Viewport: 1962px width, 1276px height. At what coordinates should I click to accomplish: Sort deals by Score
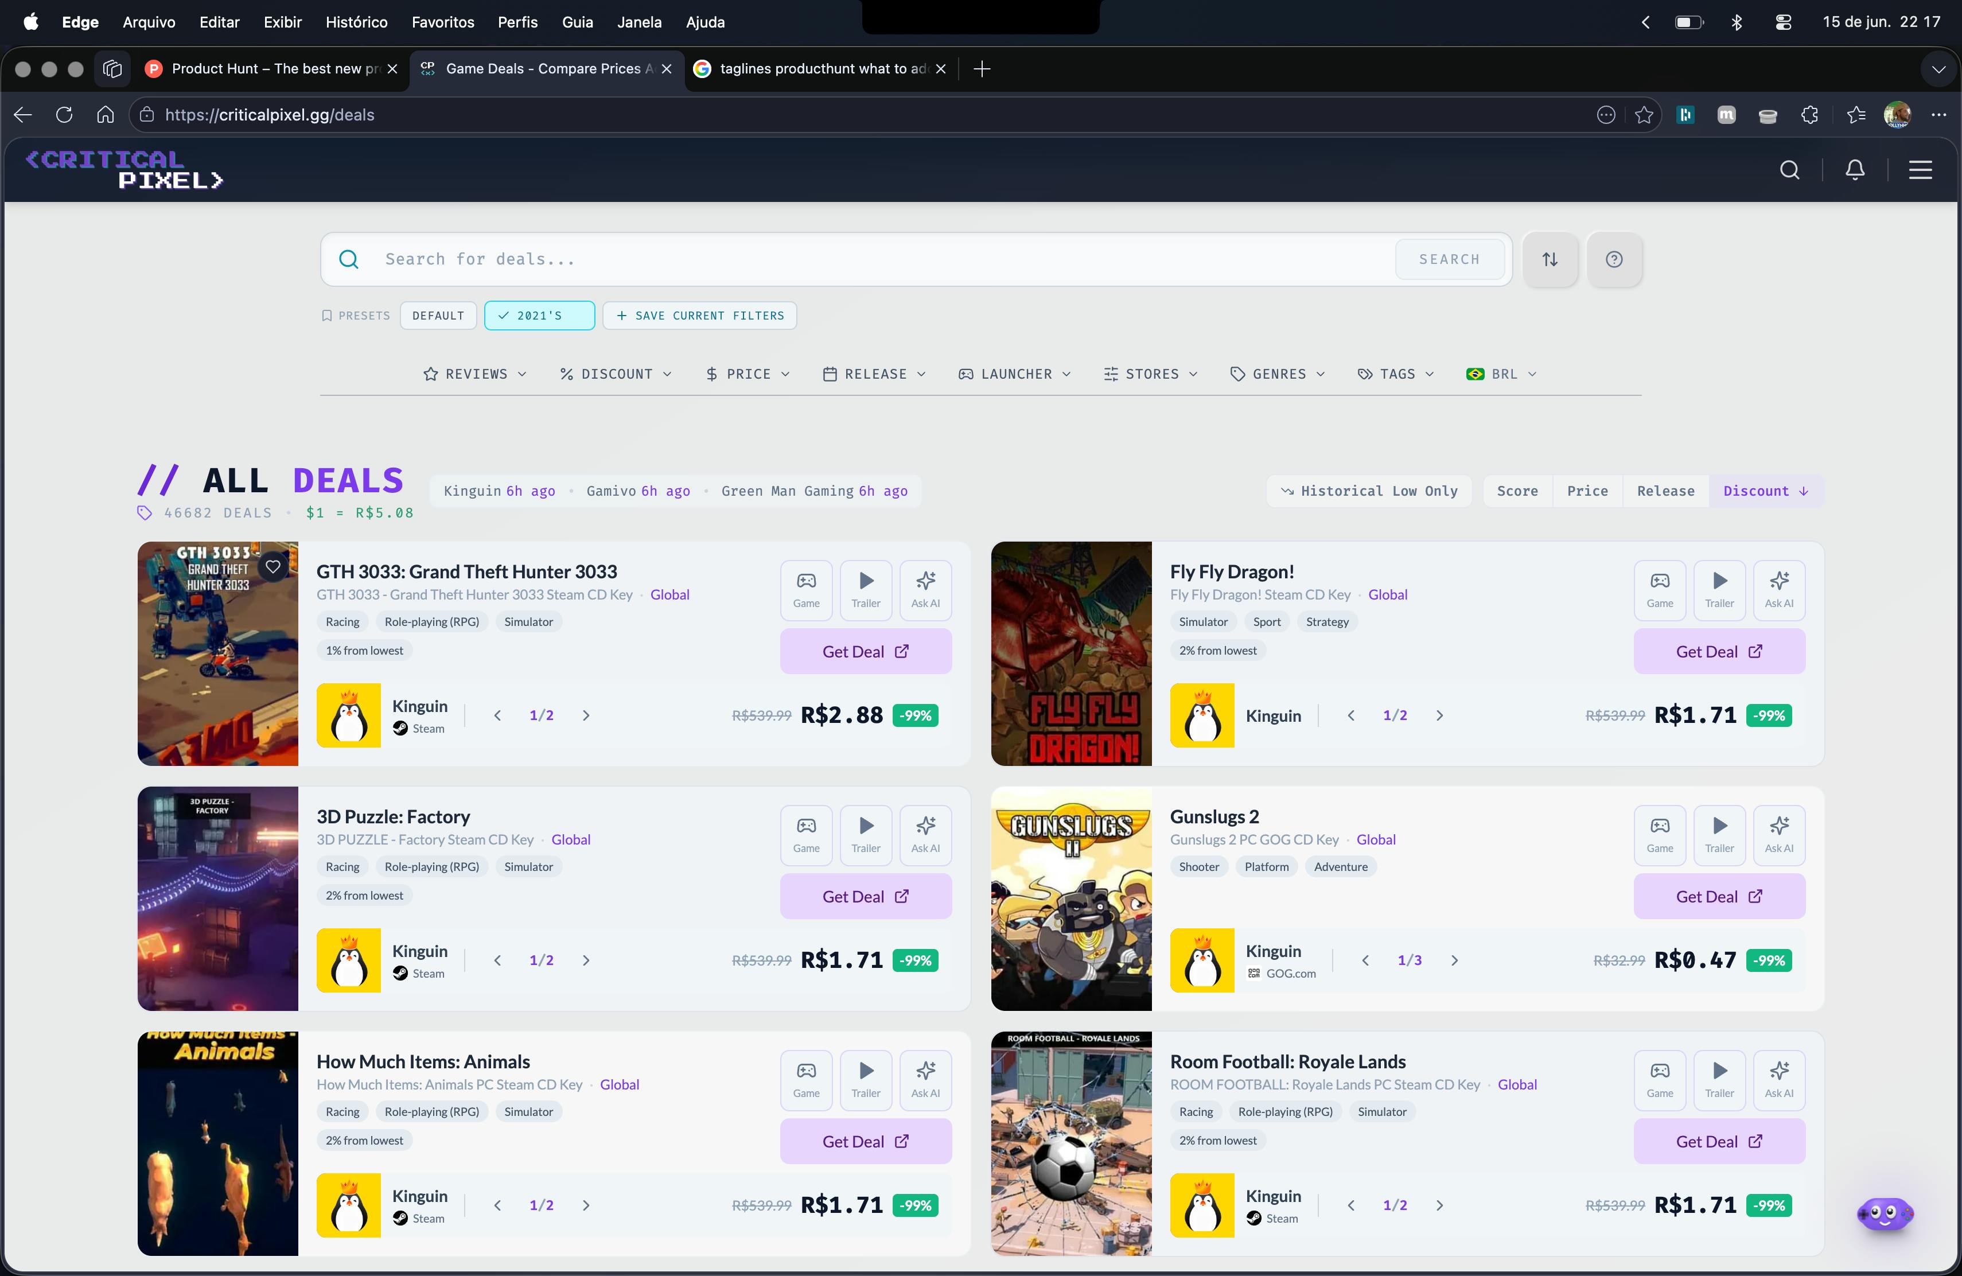coord(1517,491)
